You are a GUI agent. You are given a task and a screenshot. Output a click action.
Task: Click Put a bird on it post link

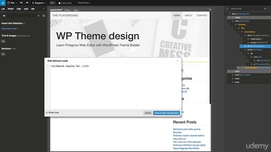[187, 142]
